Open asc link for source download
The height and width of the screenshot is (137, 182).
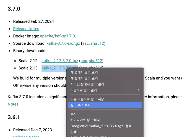(x=85, y=43)
